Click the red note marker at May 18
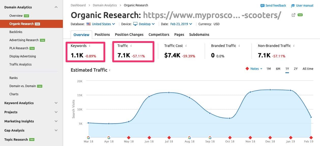320x146 pixels. (129, 137)
